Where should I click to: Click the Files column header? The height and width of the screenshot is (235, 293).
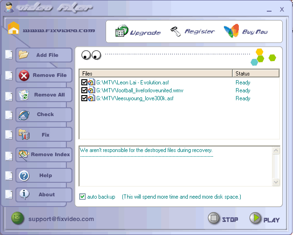tap(156, 73)
